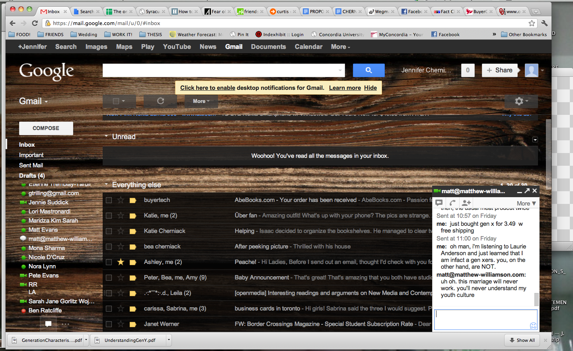
Task: Click the + Share button
Action: coord(499,70)
